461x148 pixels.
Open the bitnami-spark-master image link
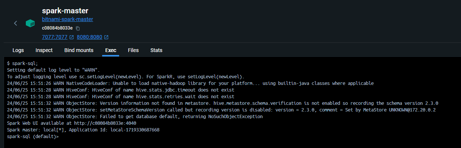coord(67,19)
